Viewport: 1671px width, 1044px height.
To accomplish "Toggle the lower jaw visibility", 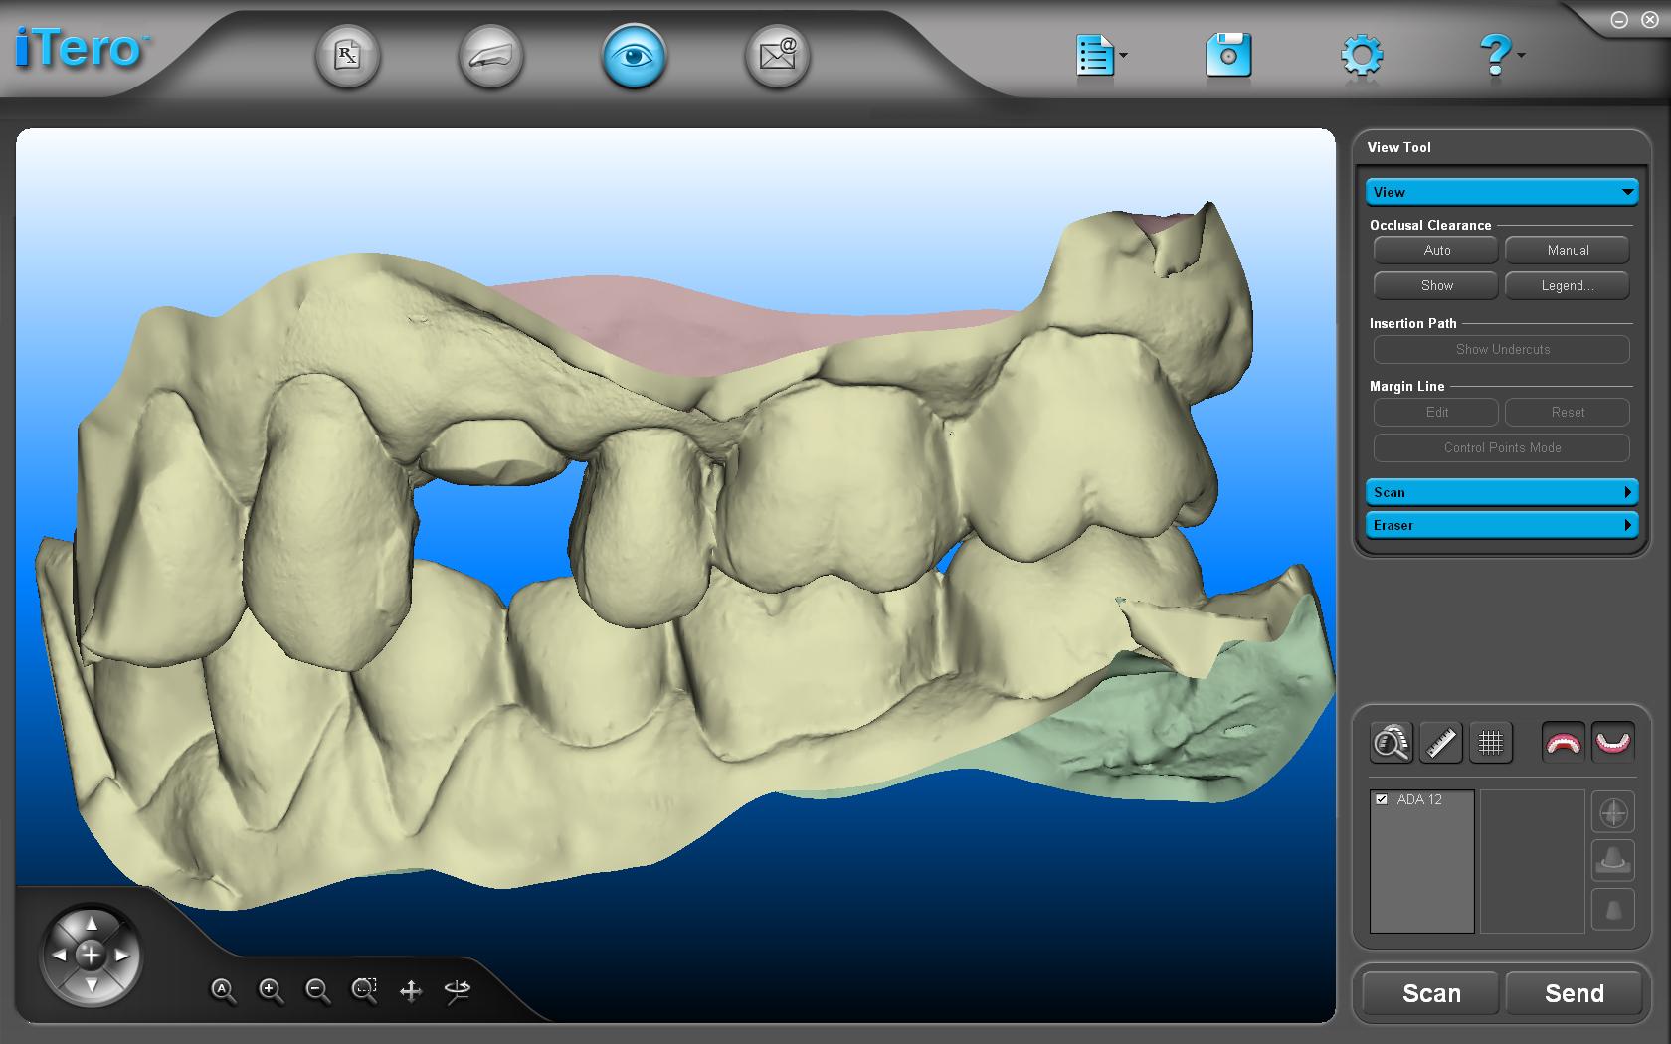I will [x=1612, y=742].
